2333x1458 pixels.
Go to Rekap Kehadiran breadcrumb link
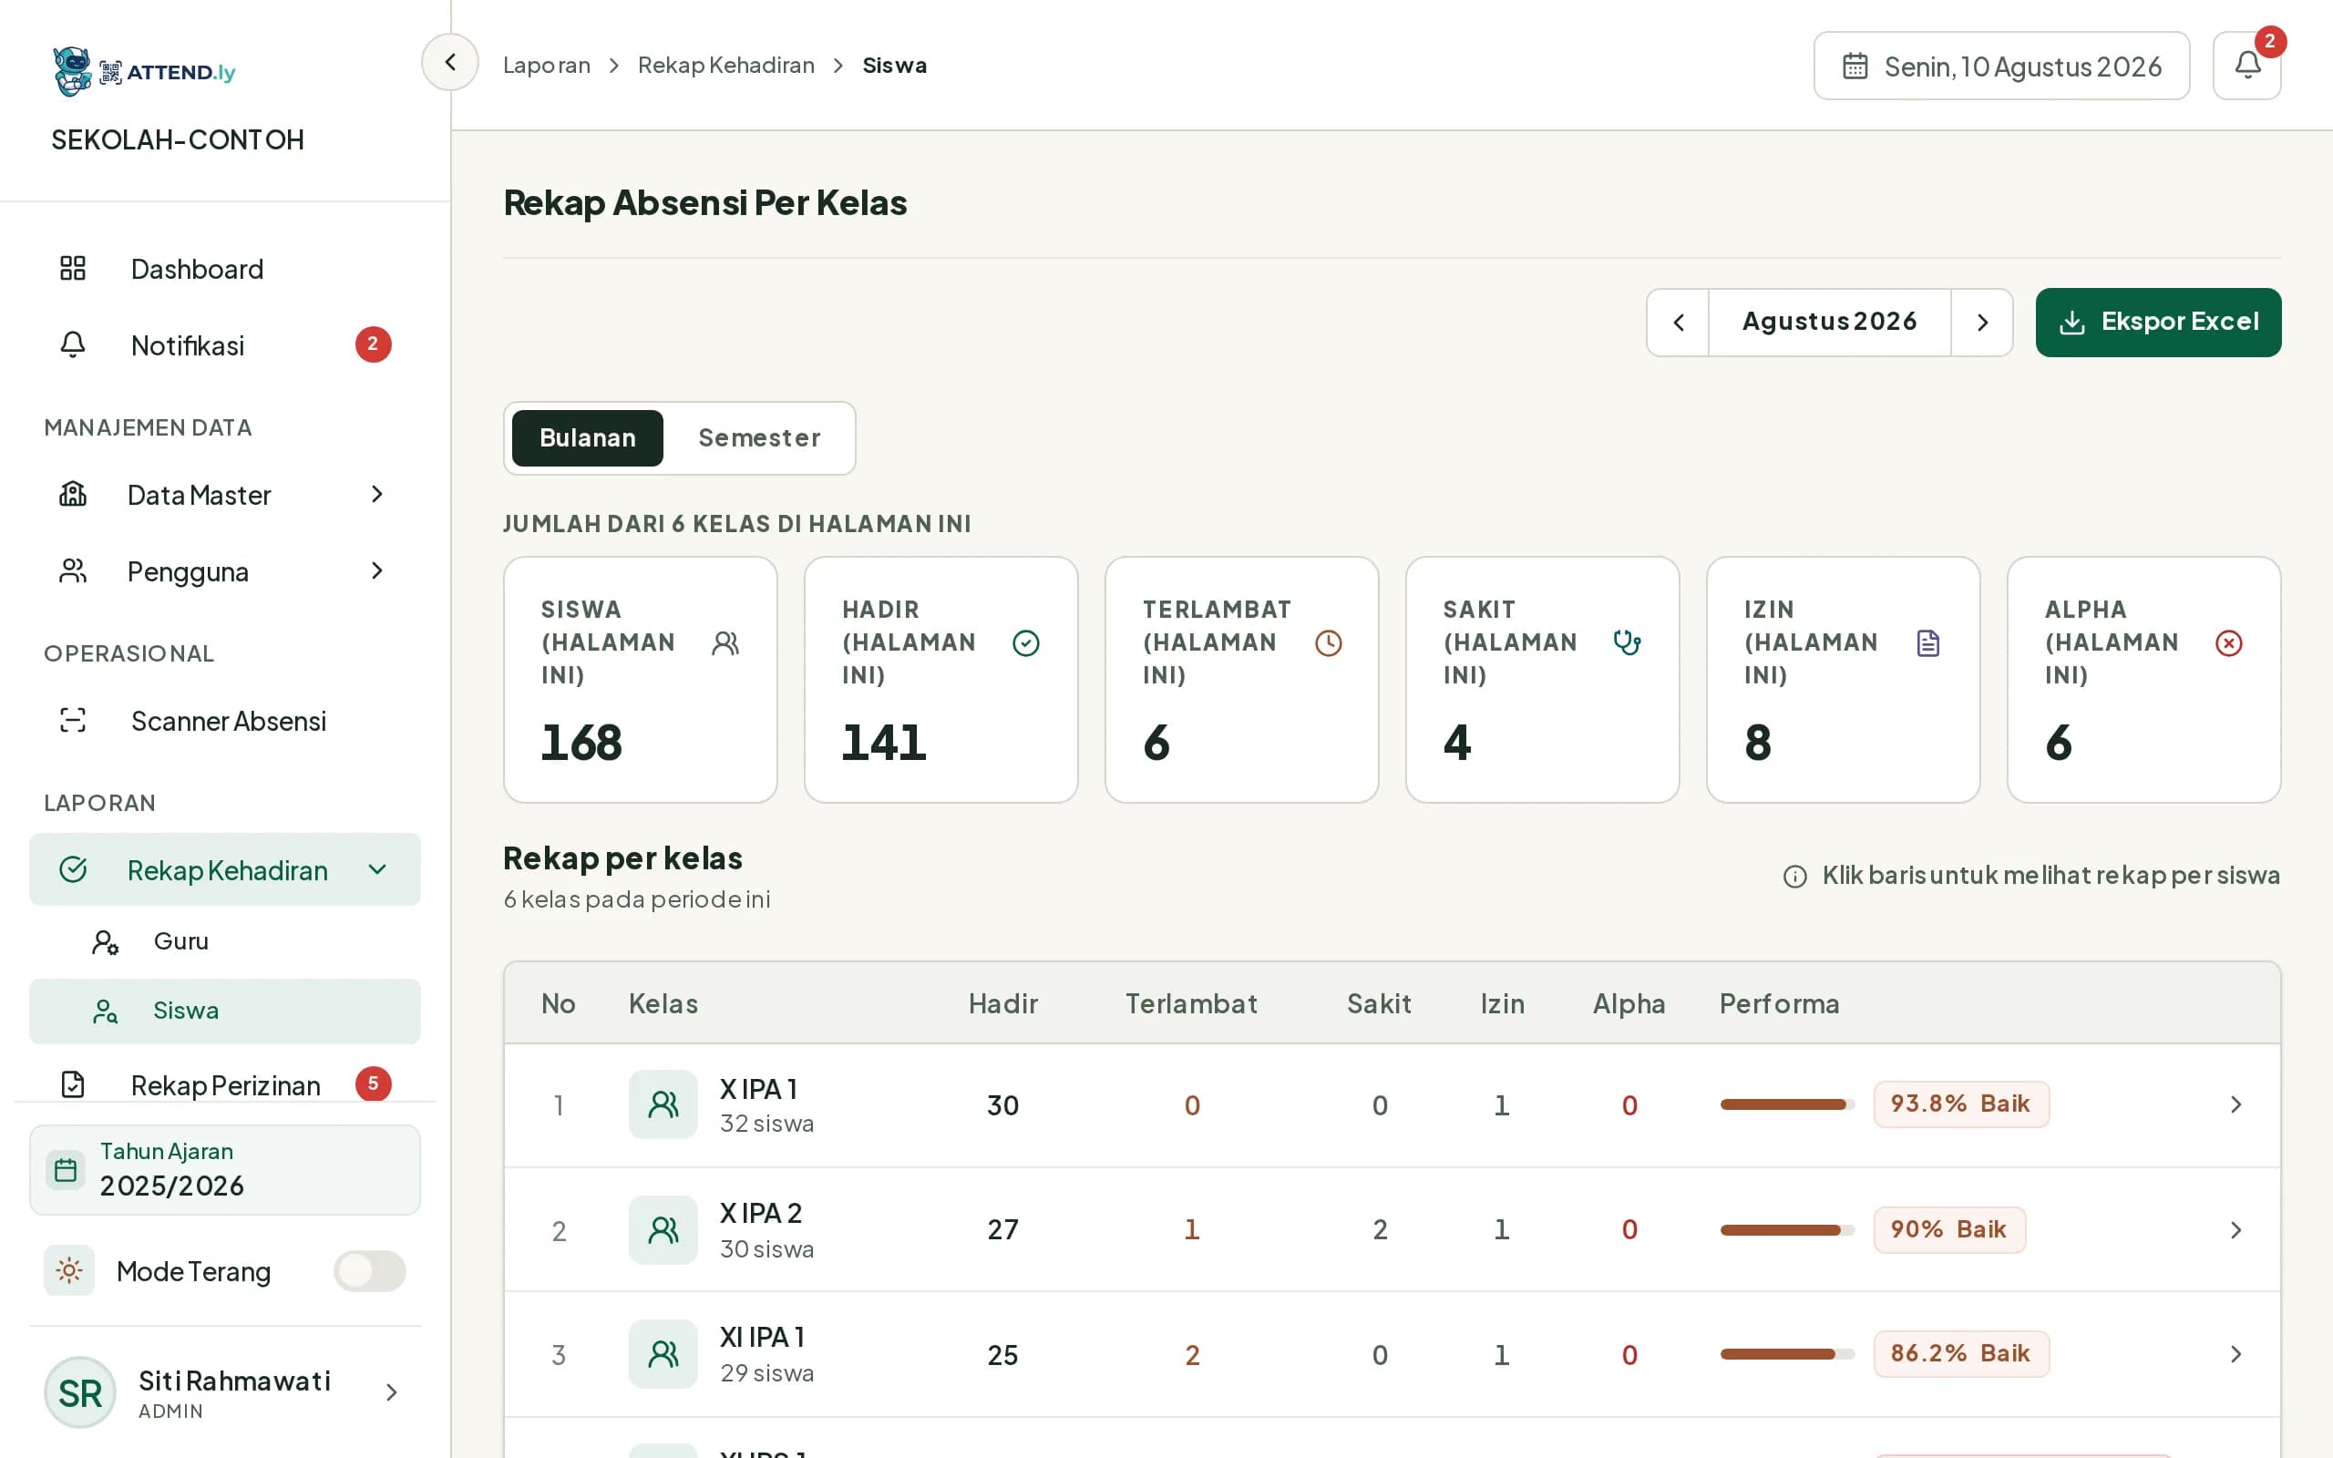point(726,65)
